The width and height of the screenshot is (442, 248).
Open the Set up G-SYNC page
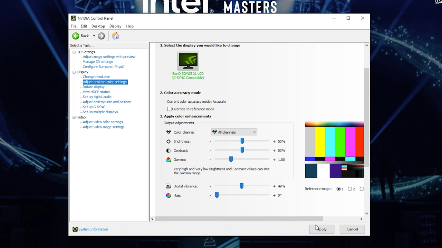point(94,107)
